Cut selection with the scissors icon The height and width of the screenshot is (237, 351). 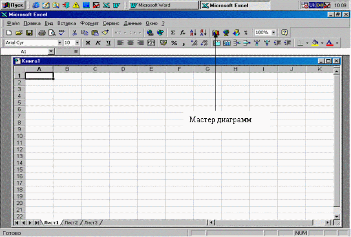[75, 33]
